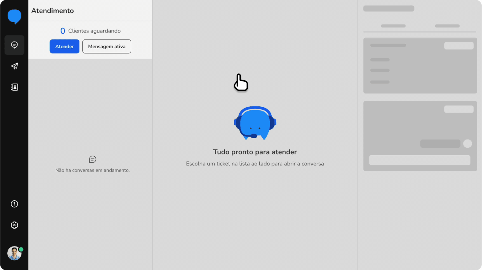This screenshot has height=270, width=482.
Task: Click the user profile avatar
Action: [14, 254]
